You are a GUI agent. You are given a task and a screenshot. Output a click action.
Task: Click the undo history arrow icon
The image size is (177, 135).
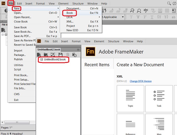pos(104,11)
